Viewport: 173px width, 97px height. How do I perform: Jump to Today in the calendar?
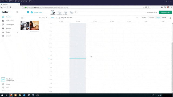click(x=52, y=18)
